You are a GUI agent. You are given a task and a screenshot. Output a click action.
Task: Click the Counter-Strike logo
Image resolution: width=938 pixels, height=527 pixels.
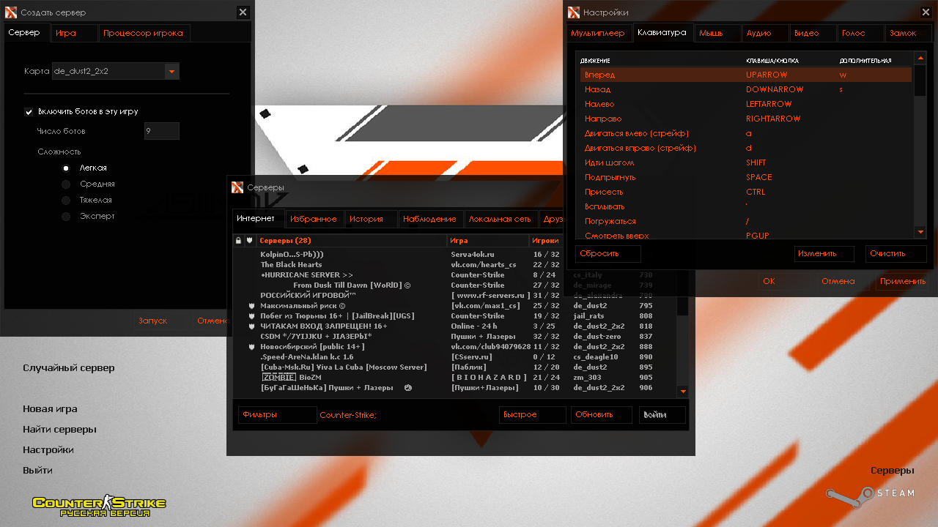point(99,505)
